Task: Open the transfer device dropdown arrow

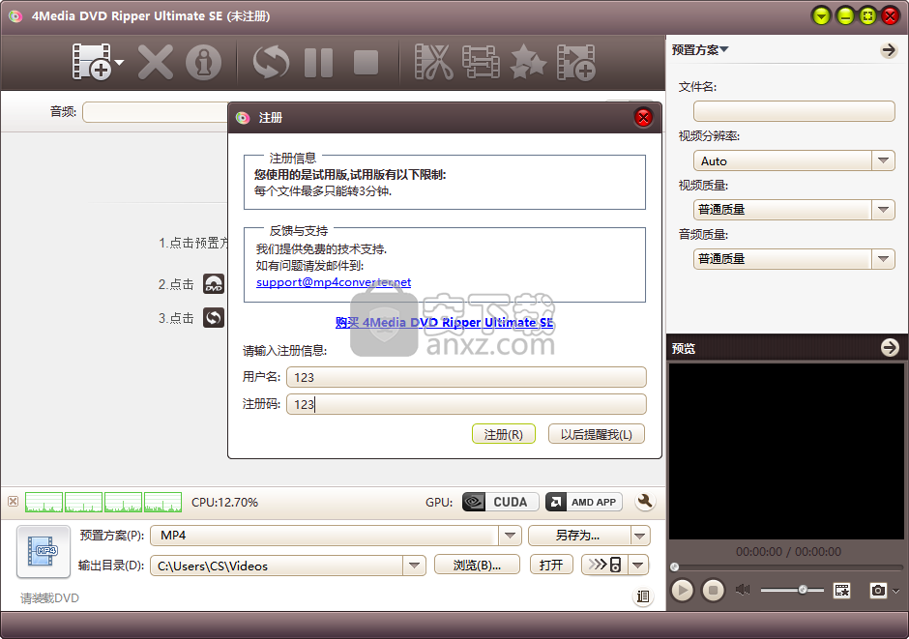Action: (638, 565)
